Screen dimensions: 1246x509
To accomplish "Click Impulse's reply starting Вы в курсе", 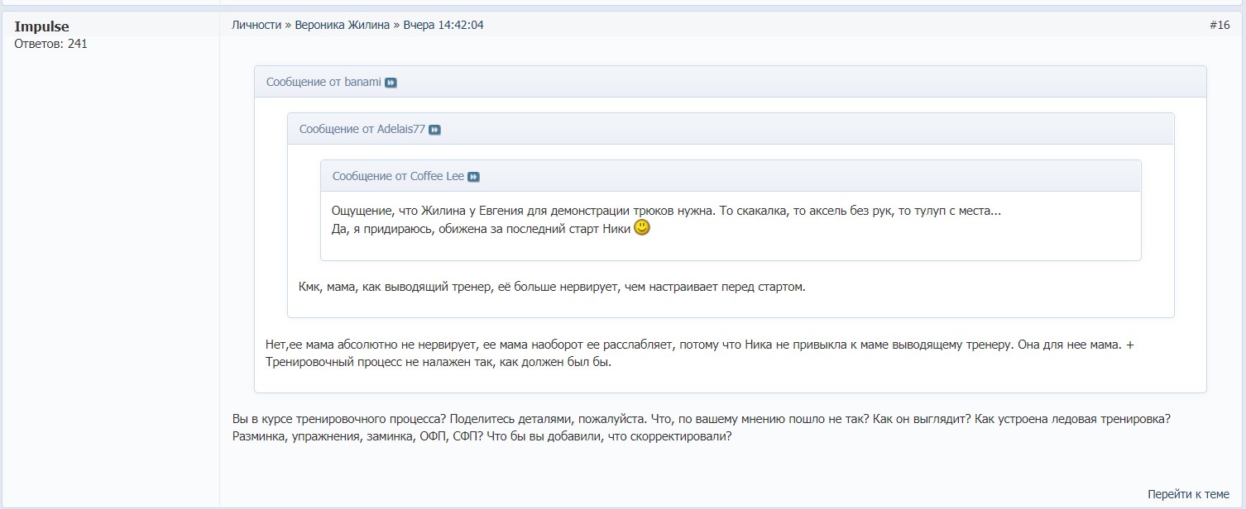I will 702,419.
